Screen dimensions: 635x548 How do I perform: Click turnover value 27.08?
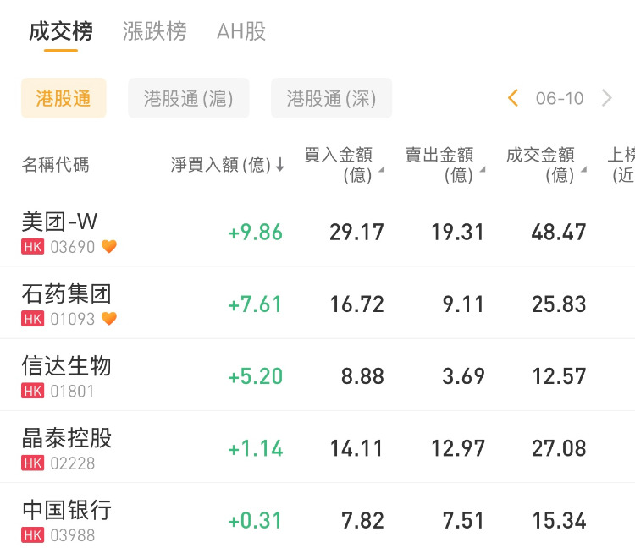click(559, 448)
